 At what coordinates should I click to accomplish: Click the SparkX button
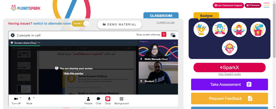click(x=230, y=68)
